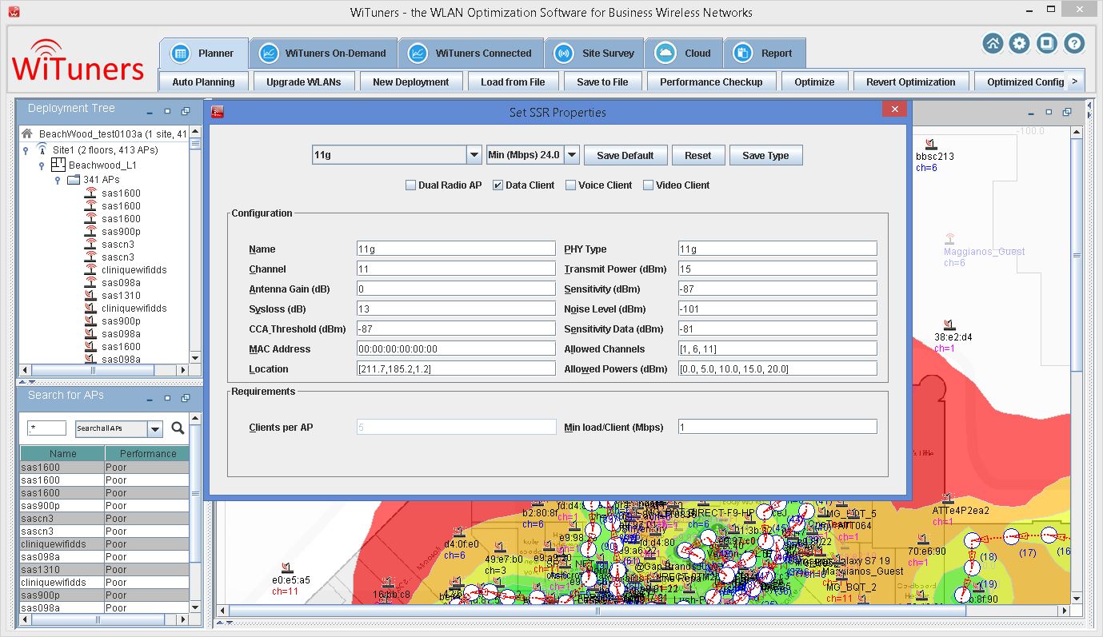Open the Home icon in top-right corner
Viewport: 1103px width, 637px height.
[x=993, y=44]
